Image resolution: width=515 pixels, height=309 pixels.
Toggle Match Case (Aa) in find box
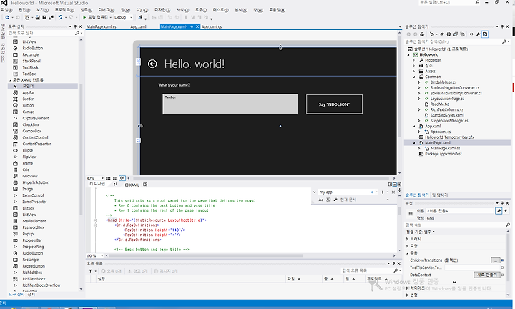tap(321, 200)
